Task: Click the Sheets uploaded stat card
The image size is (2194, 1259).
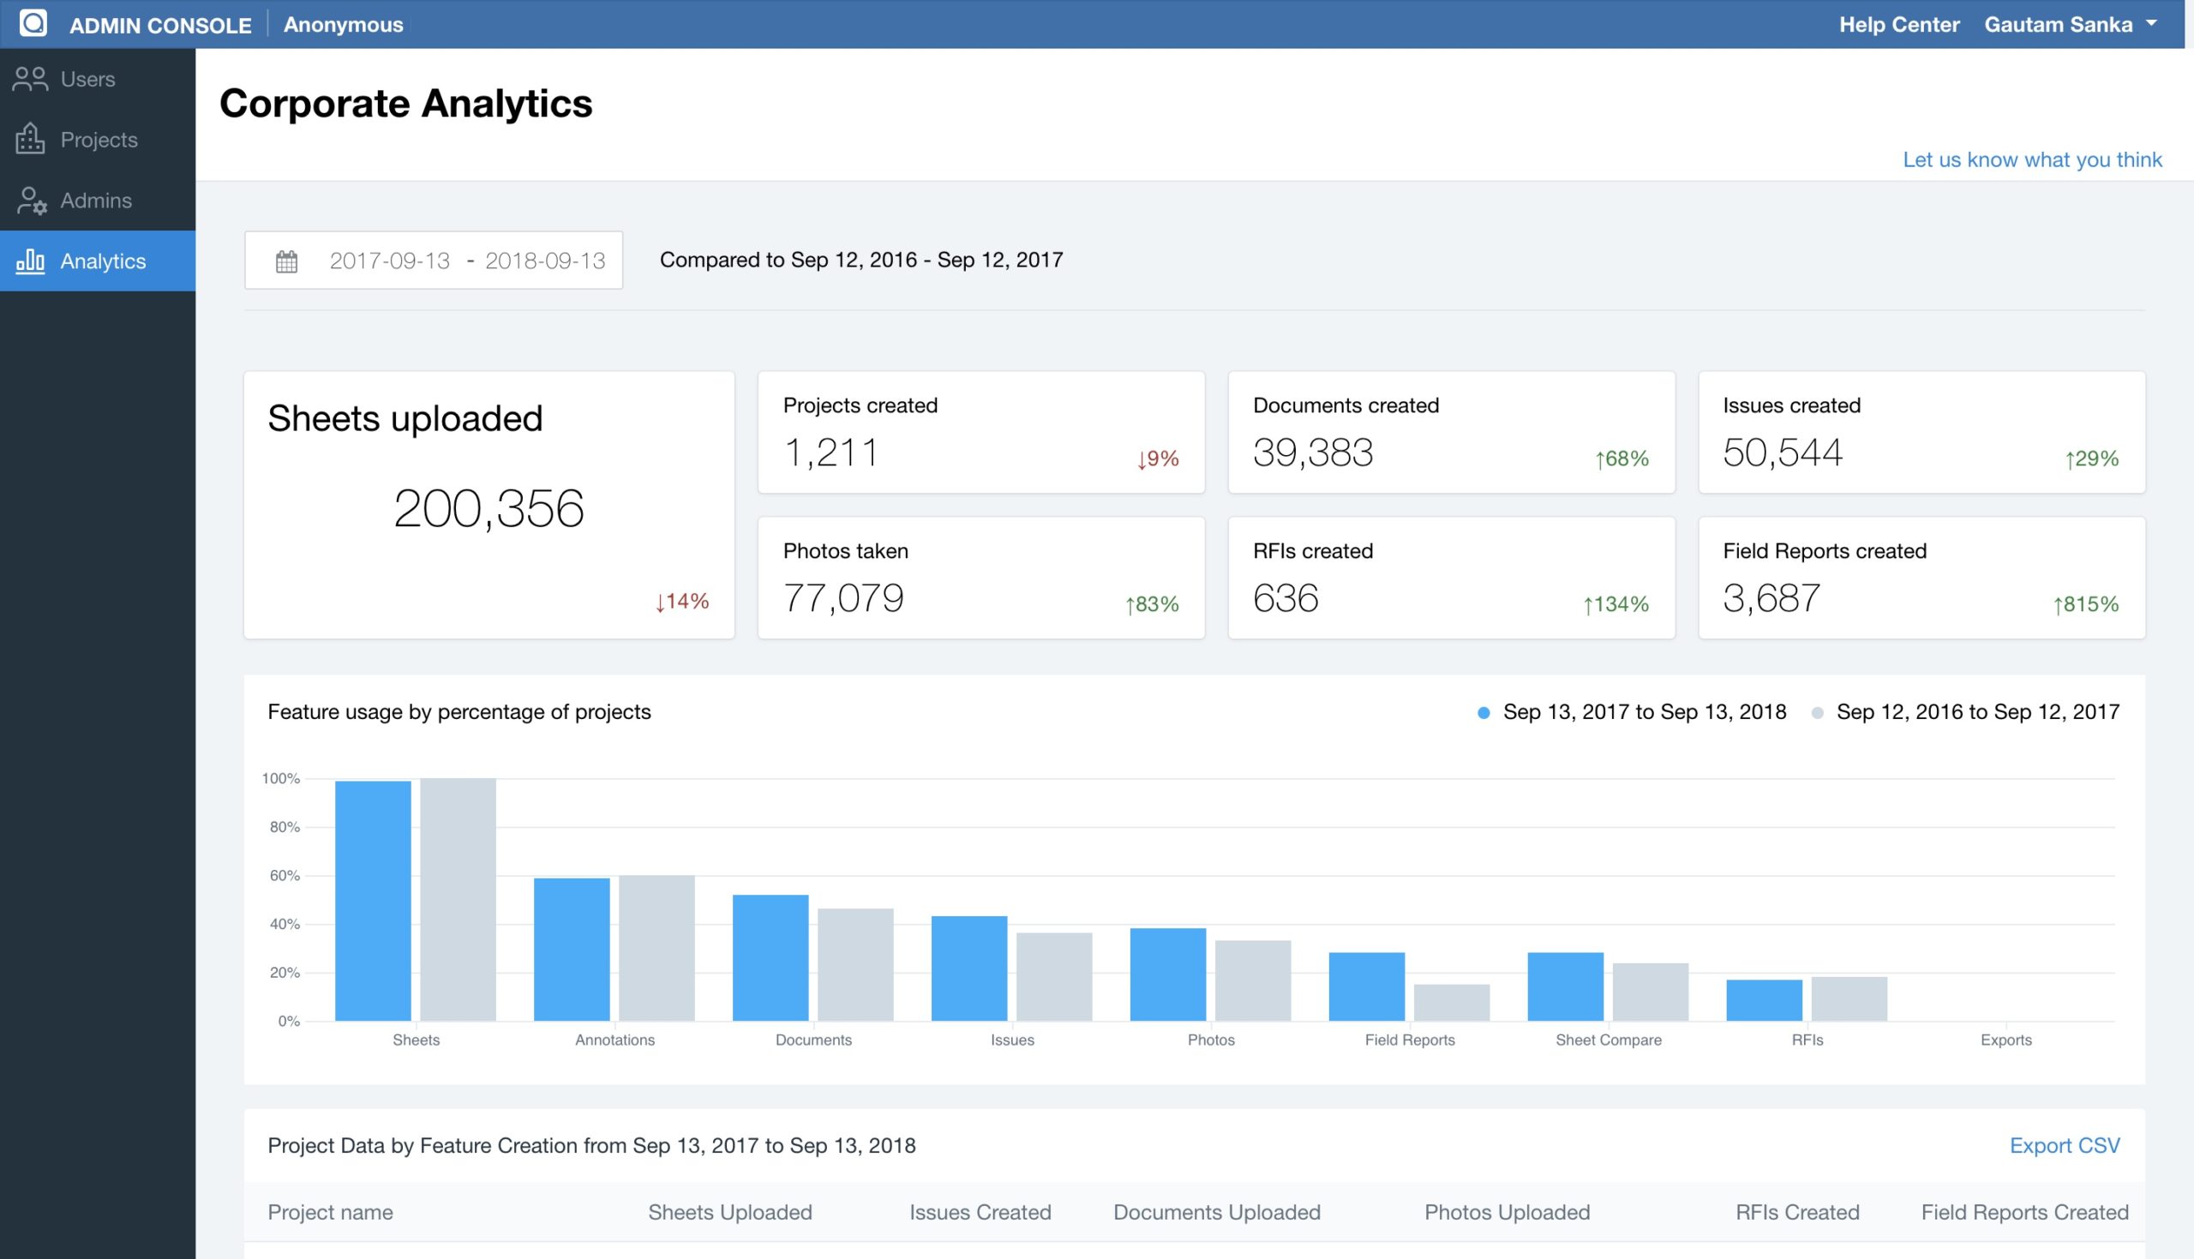Action: (x=489, y=505)
